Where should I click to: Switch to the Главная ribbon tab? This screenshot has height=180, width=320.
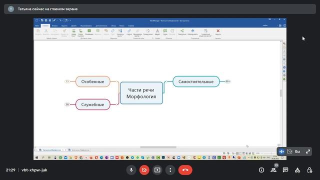(45, 25)
